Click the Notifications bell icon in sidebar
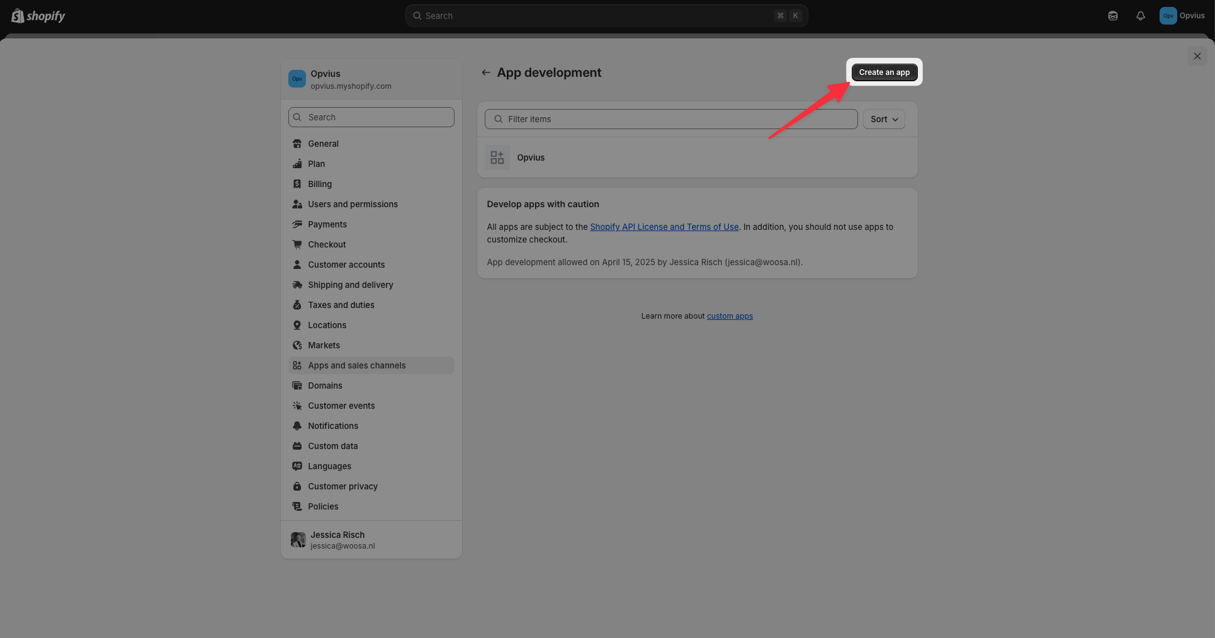Image resolution: width=1215 pixels, height=638 pixels. tap(297, 426)
